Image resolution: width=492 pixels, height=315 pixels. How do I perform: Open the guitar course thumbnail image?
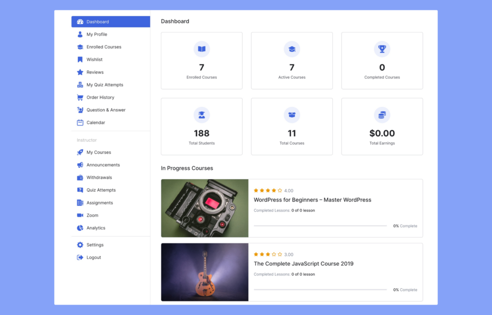pyautogui.click(x=204, y=272)
